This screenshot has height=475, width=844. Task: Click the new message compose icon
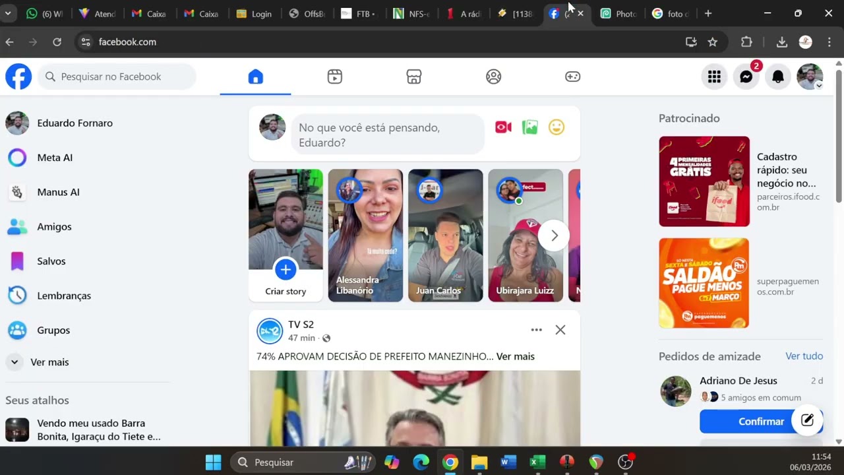tap(807, 420)
